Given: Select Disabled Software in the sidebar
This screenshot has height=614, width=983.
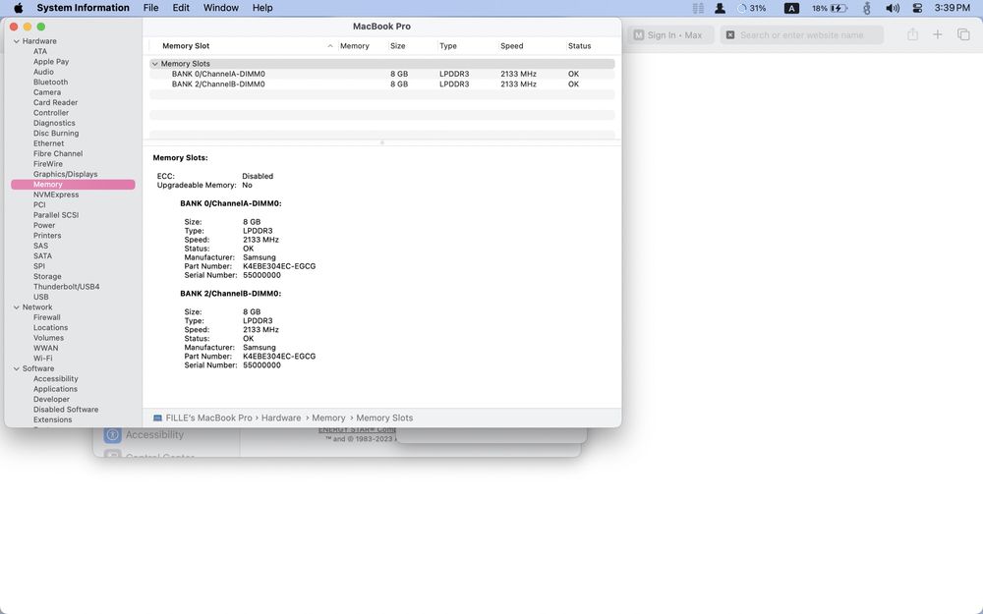Looking at the screenshot, I should click(x=66, y=410).
